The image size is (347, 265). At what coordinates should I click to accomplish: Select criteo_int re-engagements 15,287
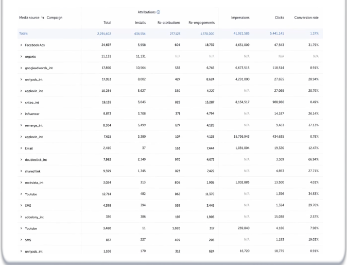pyautogui.click(x=210, y=103)
